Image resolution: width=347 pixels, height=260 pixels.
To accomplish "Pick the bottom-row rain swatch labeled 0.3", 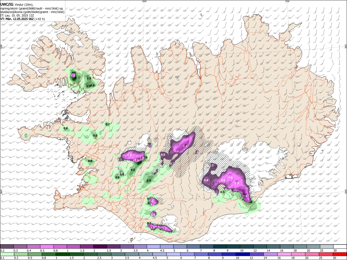I will 21,254.
